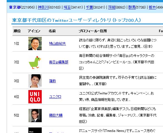Click the プロフィール・住所 column header
The image size is (163, 133).
[x=93, y=31]
